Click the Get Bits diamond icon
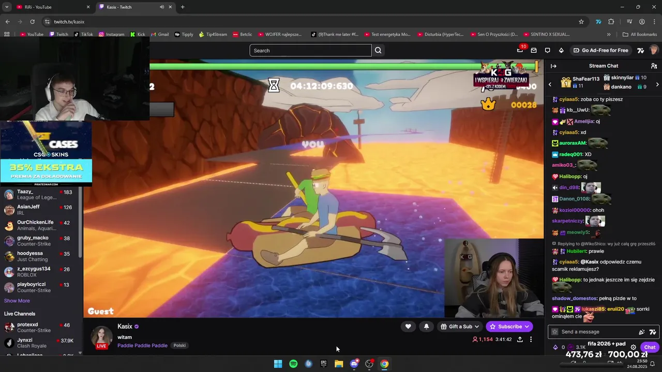662x372 pixels. 561,50
